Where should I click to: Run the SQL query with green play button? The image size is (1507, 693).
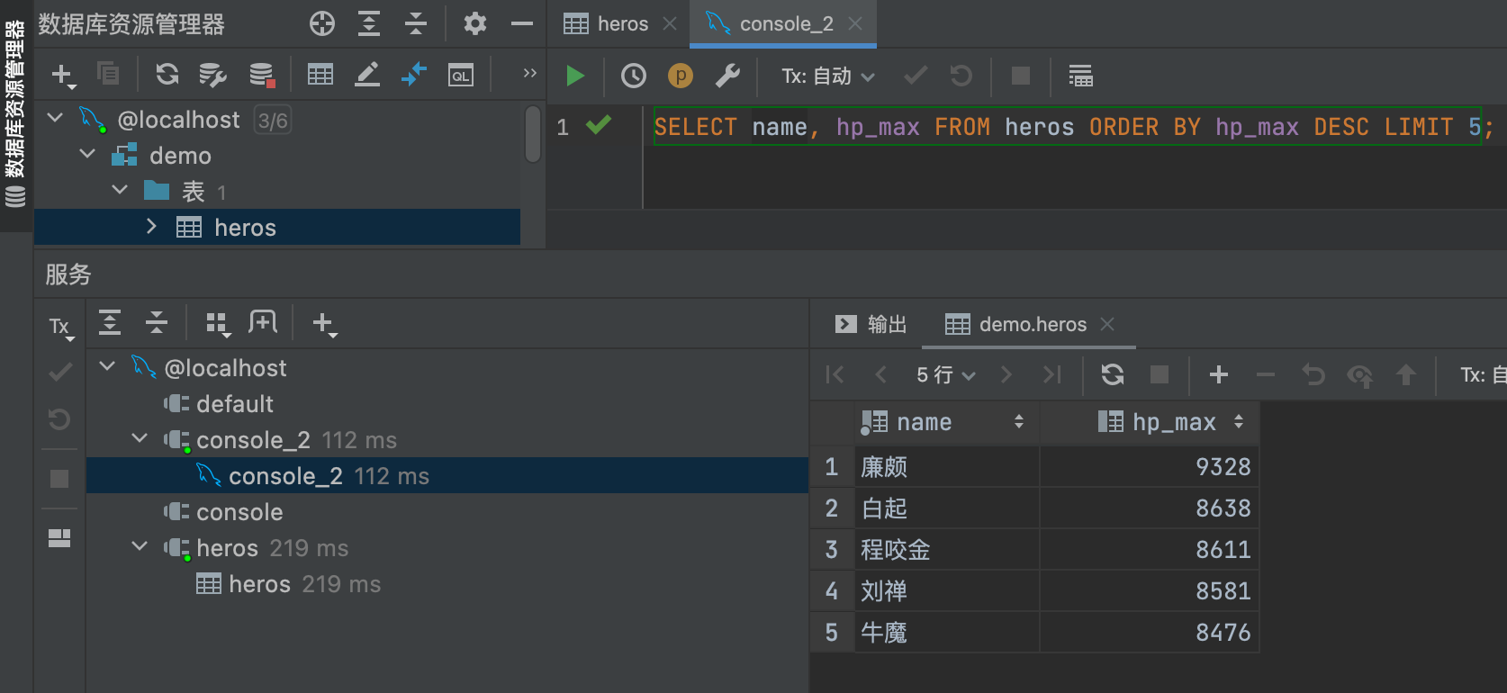coord(575,76)
